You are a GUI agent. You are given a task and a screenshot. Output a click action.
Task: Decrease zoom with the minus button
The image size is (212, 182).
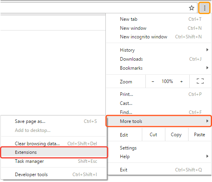click(153, 81)
